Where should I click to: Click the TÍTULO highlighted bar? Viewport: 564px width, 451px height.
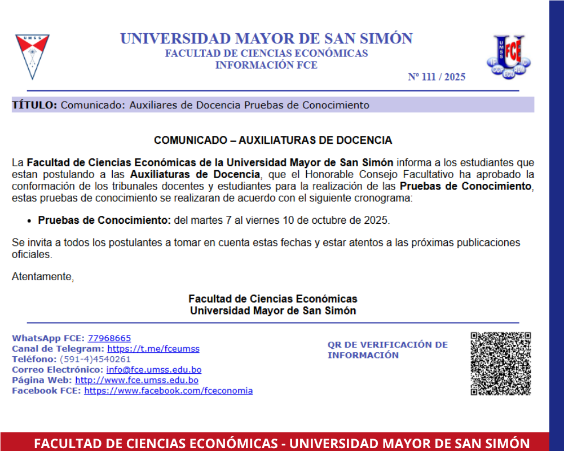click(272, 105)
